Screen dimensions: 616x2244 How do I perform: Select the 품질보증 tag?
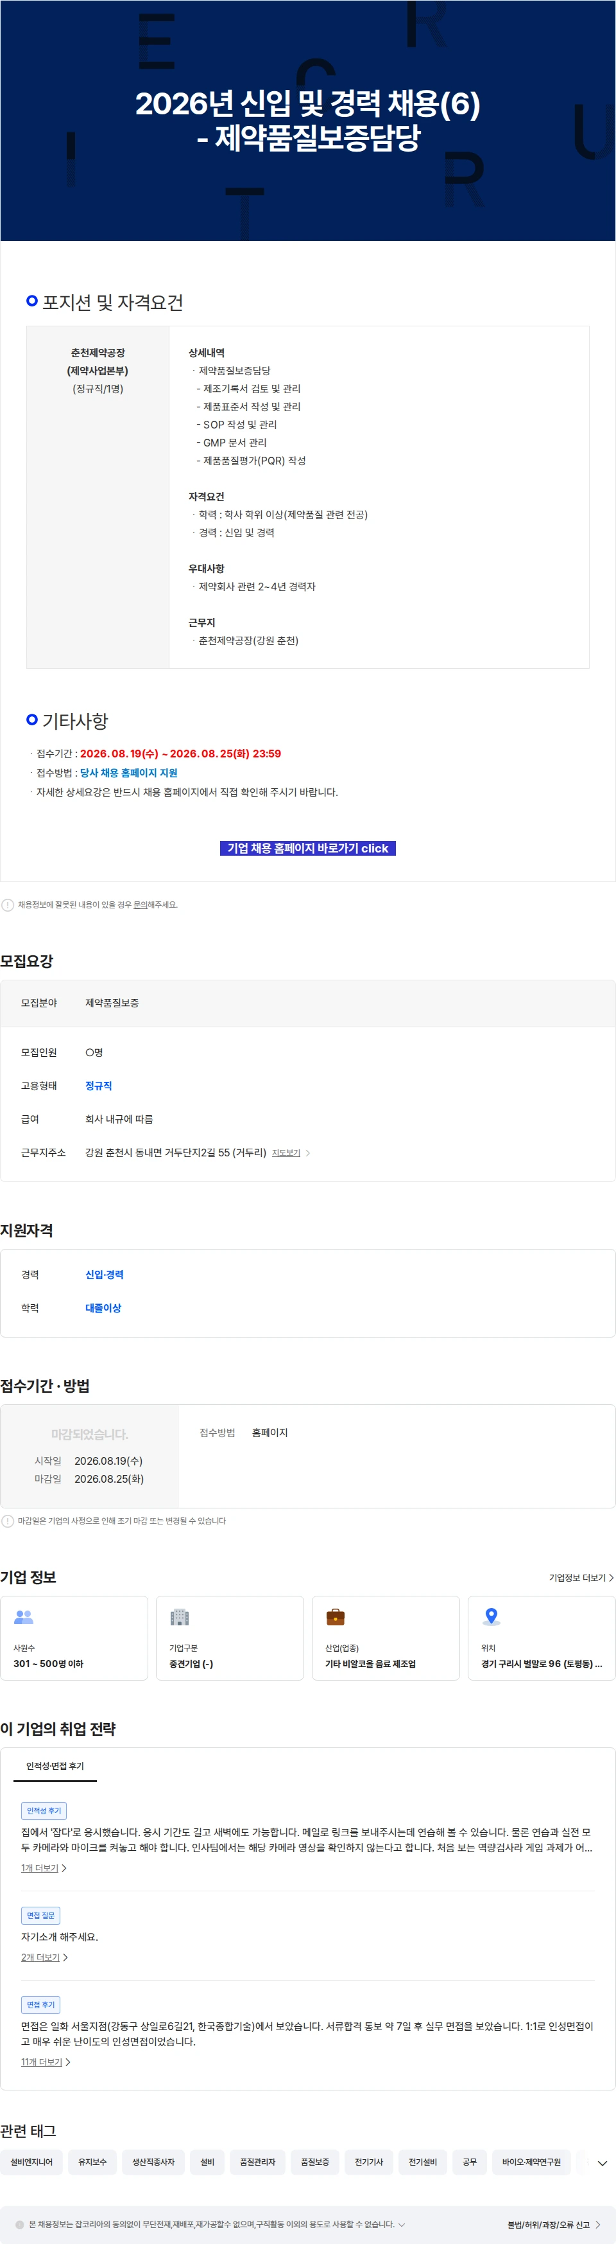[x=315, y=2162]
